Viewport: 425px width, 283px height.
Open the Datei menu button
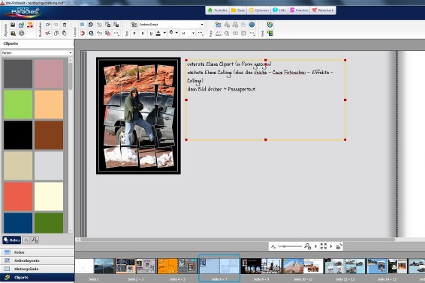[x=238, y=10]
